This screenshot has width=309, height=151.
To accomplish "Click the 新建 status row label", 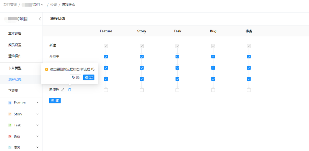I will tap(53, 45).
